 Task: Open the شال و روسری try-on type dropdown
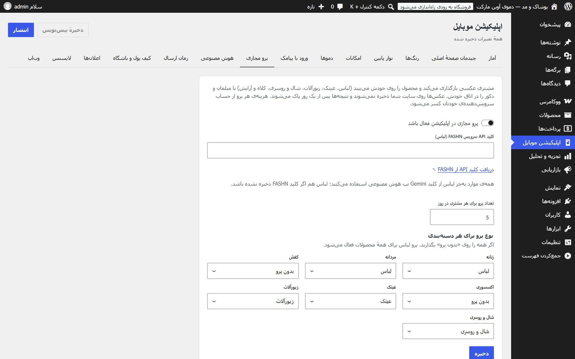click(448, 331)
